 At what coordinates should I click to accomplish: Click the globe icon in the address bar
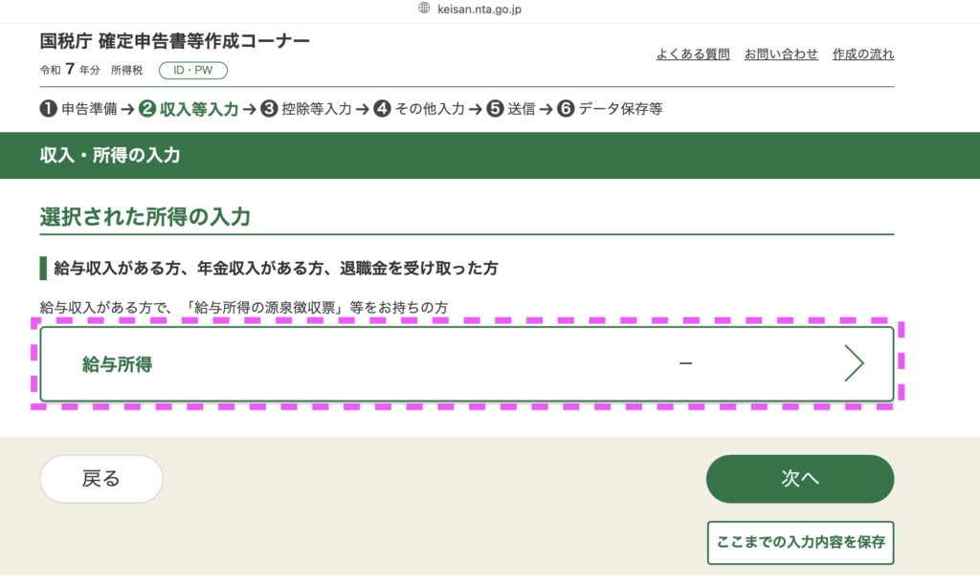(x=425, y=9)
